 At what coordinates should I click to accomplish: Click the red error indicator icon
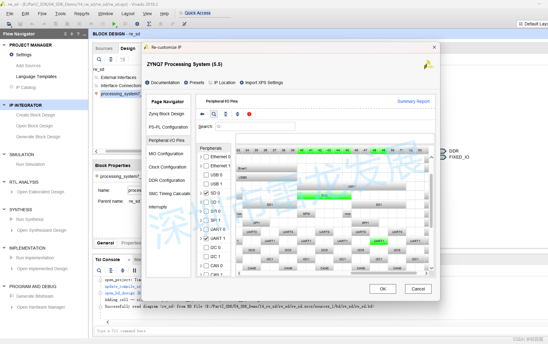point(249,114)
